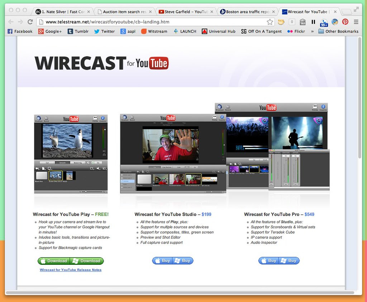Close the Boston area traffic tab
This screenshot has width=367, height=302.
pos(273,12)
